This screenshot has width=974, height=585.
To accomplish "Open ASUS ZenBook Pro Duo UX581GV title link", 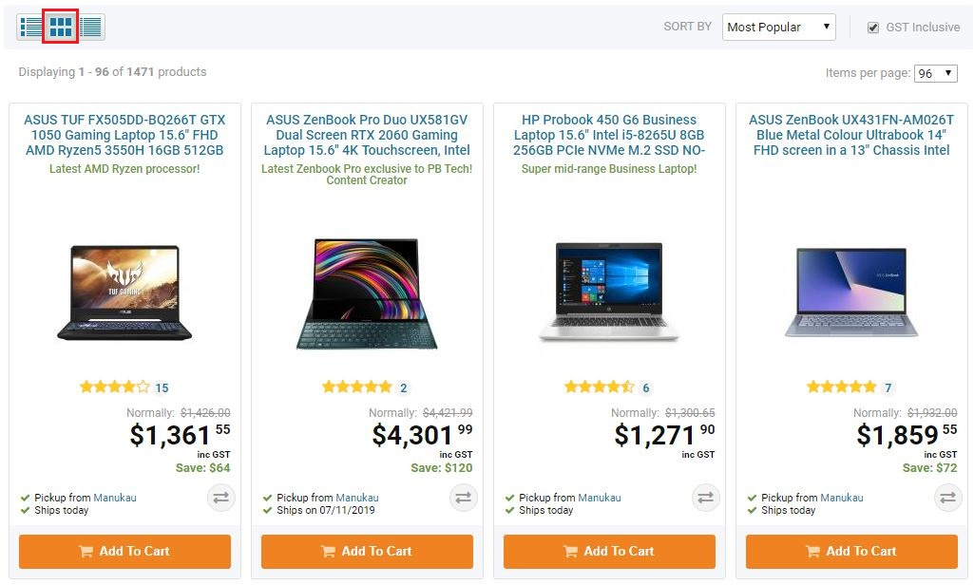I will [x=367, y=135].
